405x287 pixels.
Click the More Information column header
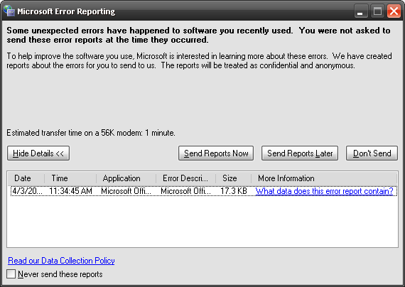tap(324, 178)
